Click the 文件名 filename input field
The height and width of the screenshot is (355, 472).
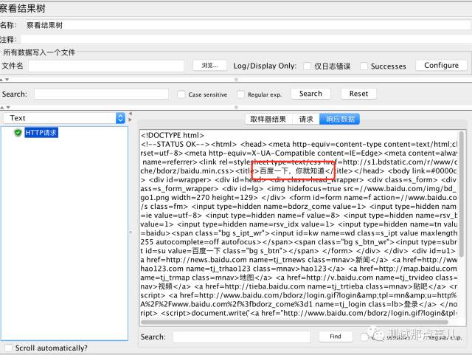tap(106, 66)
